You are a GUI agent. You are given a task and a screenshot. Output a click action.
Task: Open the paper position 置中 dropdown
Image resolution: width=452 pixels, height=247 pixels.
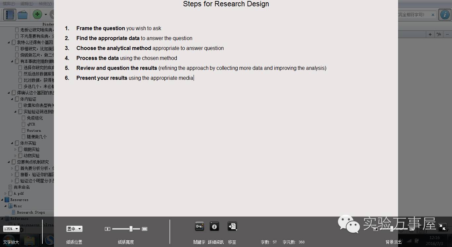click(x=74, y=229)
